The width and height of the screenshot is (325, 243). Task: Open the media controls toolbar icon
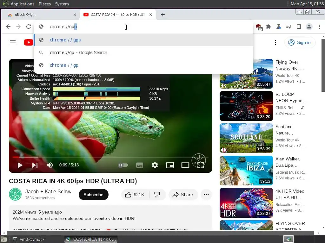[x=289, y=27]
